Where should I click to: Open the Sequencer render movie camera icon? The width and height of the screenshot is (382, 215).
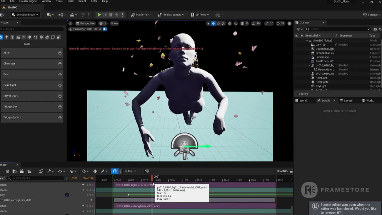(21, 171)
